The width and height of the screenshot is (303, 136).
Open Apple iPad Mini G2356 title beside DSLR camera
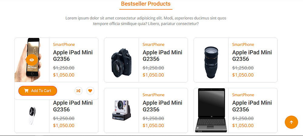tap(162, 56)
